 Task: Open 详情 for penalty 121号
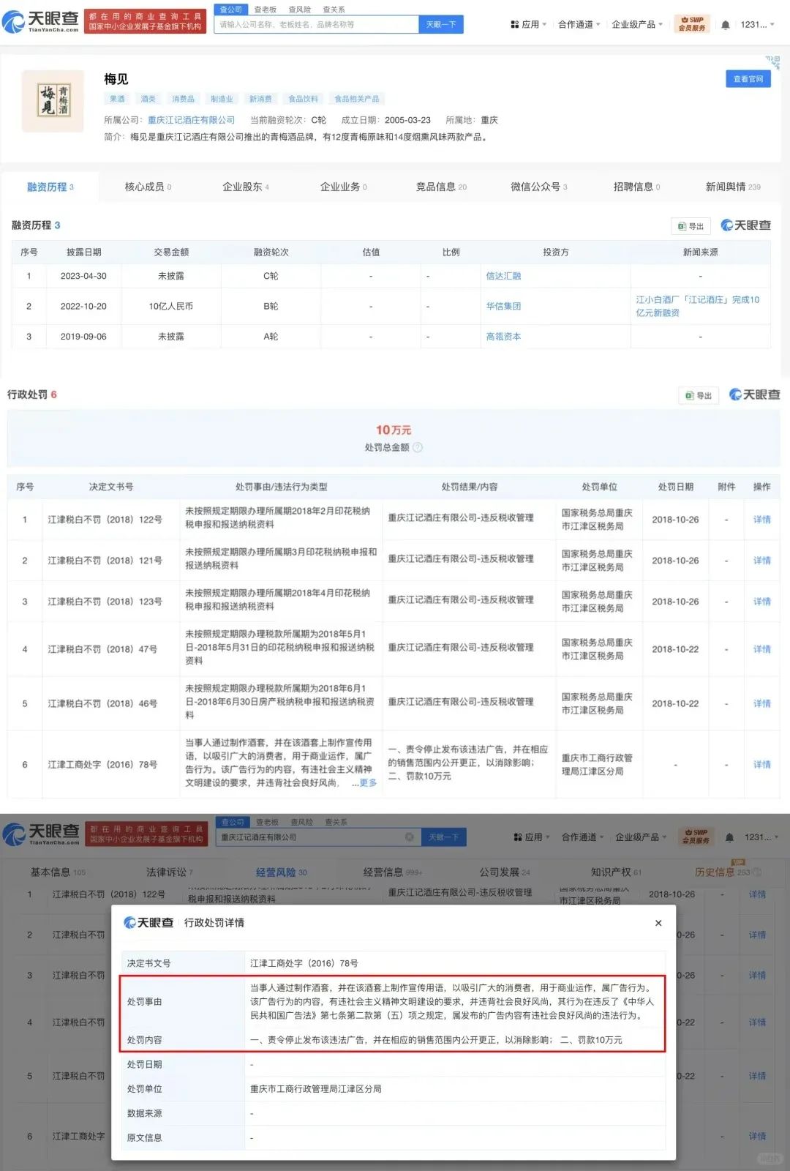[x=762, y=561]
